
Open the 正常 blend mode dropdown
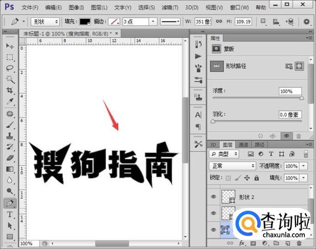tap(232, 166)
